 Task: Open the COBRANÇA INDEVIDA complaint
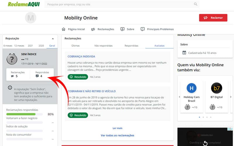[81, 56]
